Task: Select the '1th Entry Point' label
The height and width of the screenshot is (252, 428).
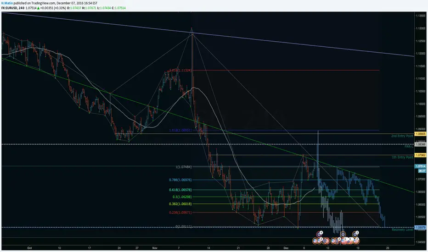Action: click(402, 157)
